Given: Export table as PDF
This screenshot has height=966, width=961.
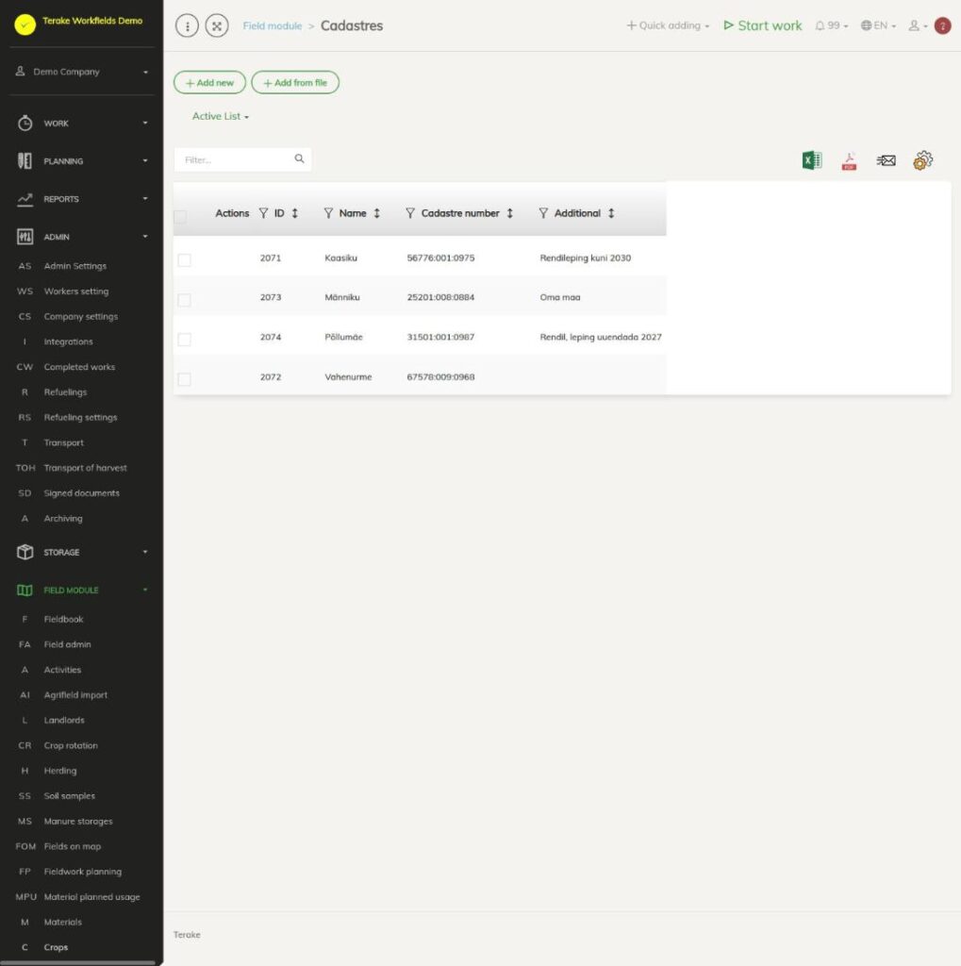Looking at the screenshot, I should [849, 160].
